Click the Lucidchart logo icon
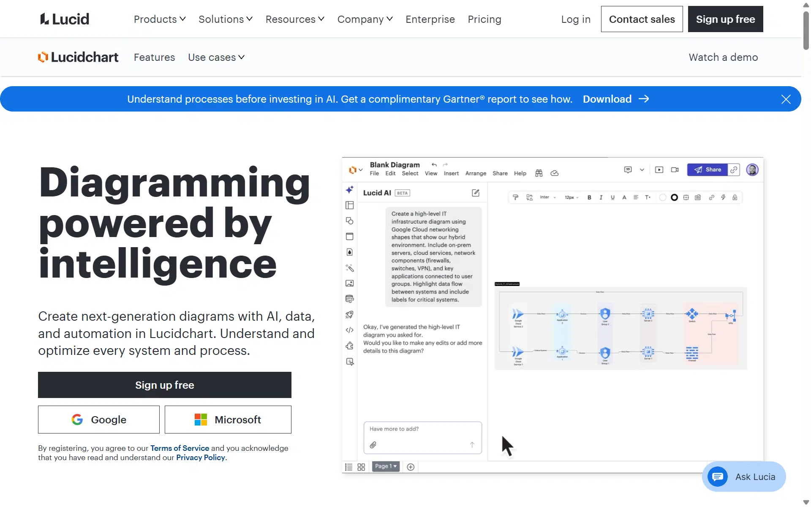The image size is (811, 507). point(43,57)
